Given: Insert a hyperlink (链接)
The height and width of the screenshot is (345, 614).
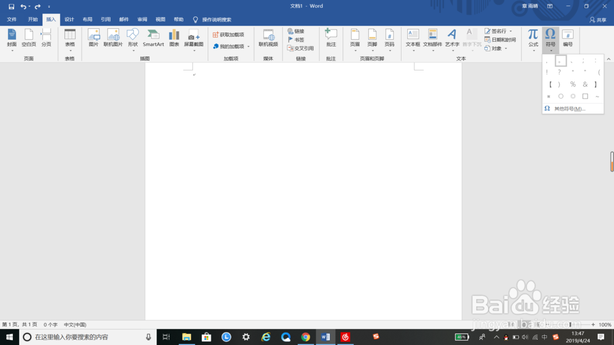Looking at the screenshot, I should [x=296, y=31].
